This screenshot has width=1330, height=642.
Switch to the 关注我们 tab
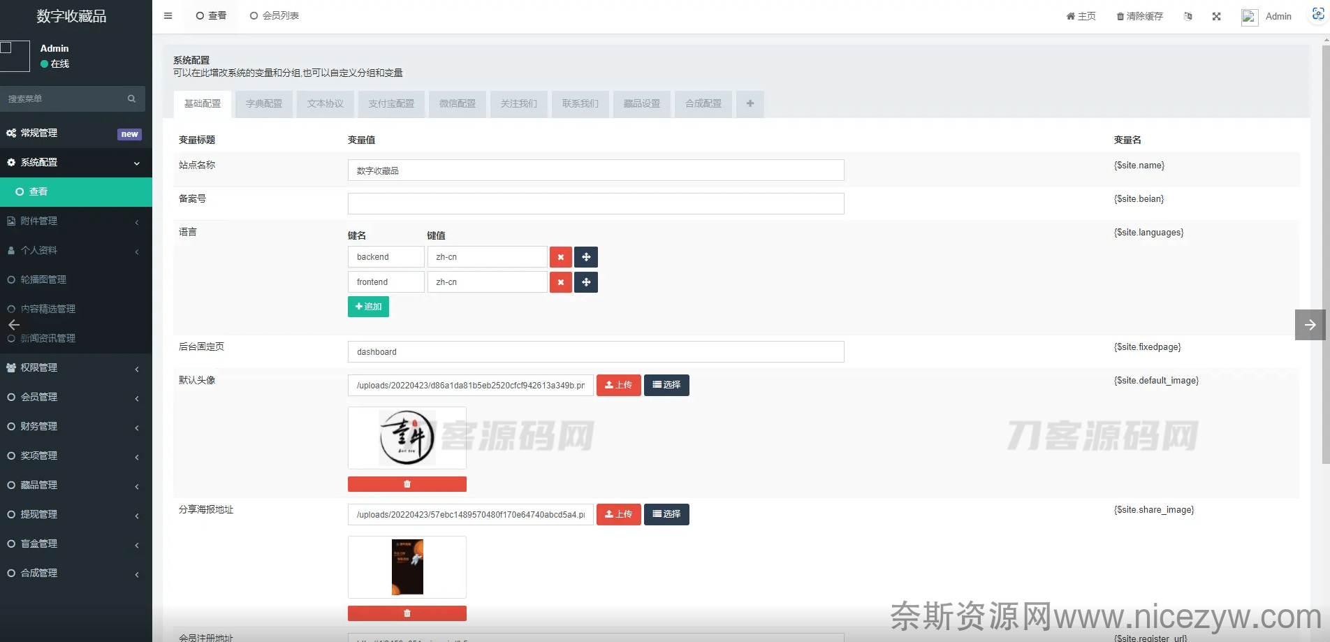point(518,103)
